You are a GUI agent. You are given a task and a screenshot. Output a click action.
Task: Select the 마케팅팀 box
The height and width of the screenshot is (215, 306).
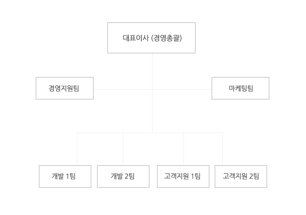(x=240, y=88)
